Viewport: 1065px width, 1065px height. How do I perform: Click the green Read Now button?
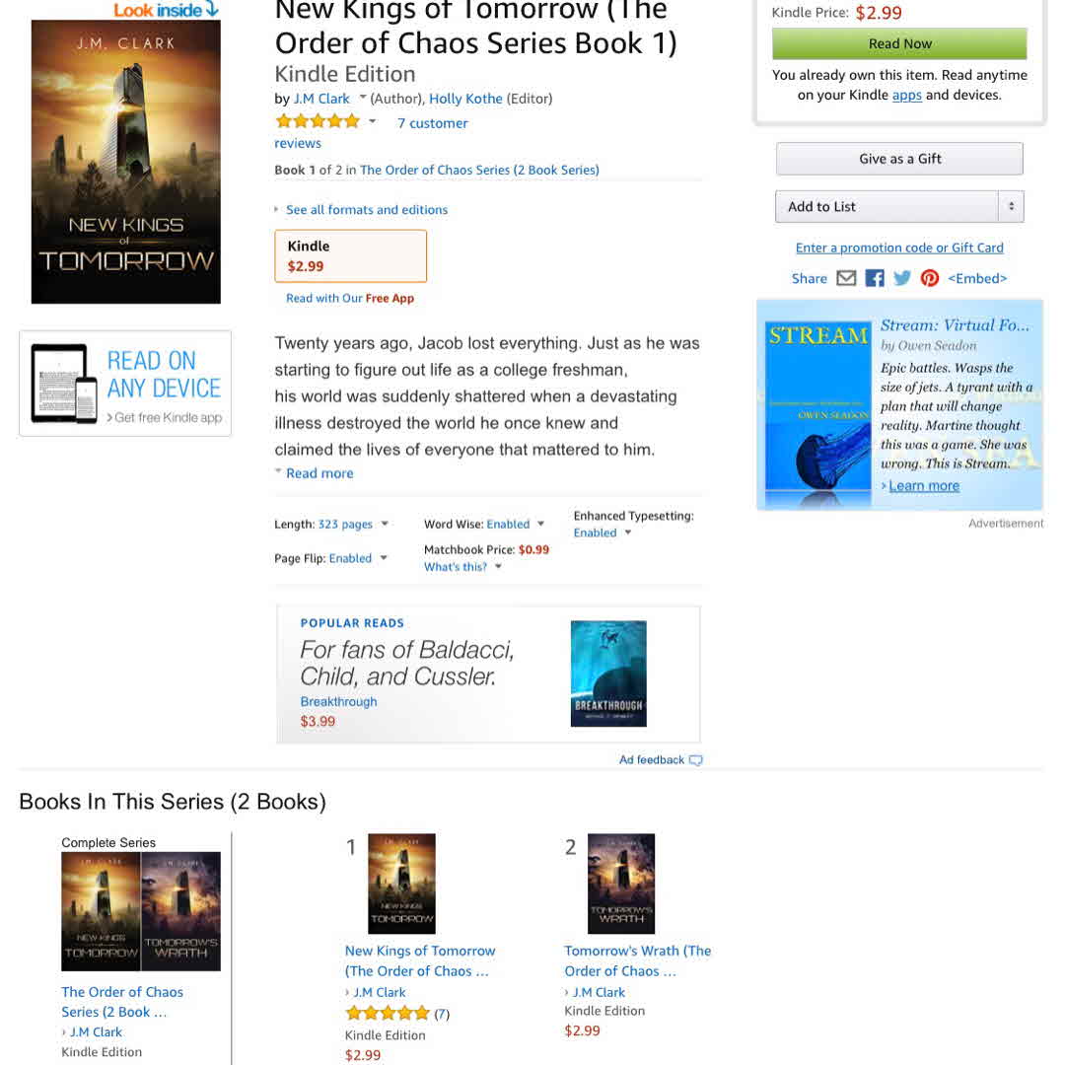click(x=899, y=44)
